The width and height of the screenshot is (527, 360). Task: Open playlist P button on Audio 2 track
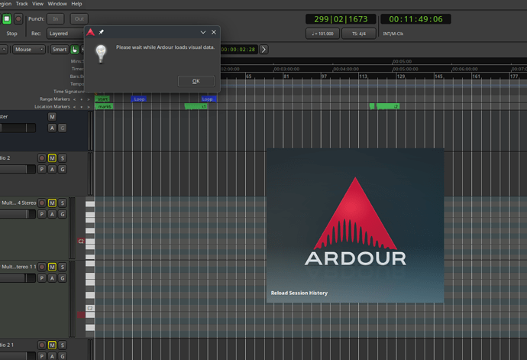(x=42, y=169)
